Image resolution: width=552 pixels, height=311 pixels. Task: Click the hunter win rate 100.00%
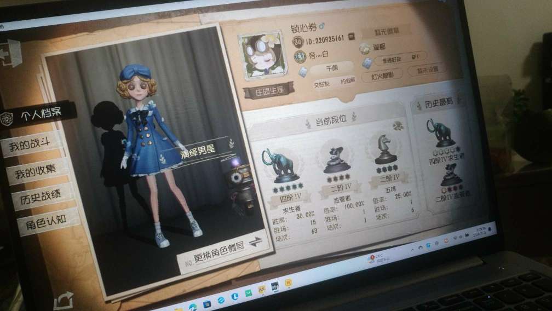(353, 204)
